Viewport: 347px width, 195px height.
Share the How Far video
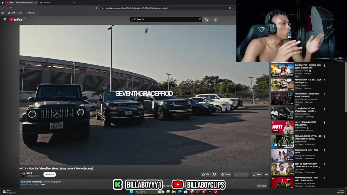point(225,174)
